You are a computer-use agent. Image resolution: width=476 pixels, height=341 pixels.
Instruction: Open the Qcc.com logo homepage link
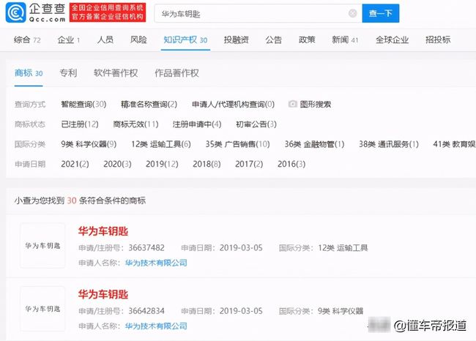(x=36, y=12)
